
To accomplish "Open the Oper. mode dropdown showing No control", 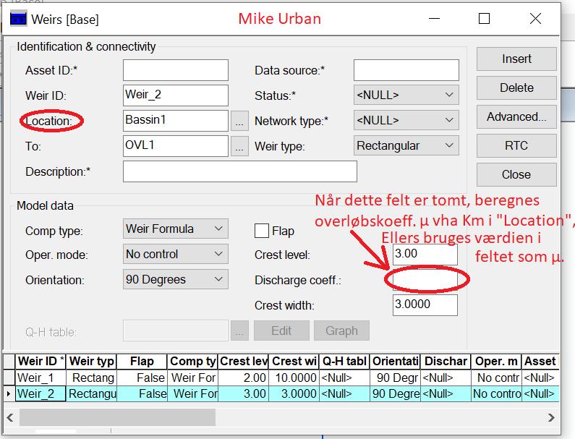I will click(x=176, y=254).
